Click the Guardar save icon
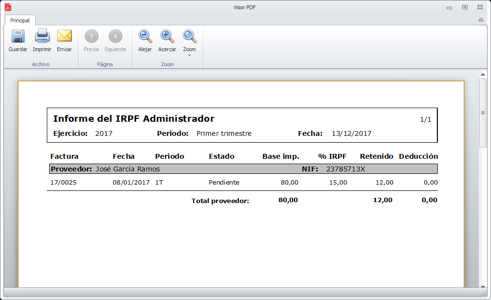This screenshot has height=300, width=491. pyautogui.click(x=18, y=37)
